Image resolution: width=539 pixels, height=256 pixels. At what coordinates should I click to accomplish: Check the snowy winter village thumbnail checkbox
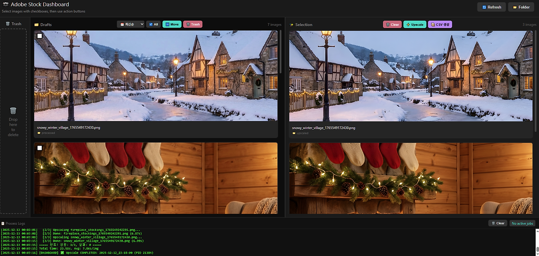(x=40, y=36)
